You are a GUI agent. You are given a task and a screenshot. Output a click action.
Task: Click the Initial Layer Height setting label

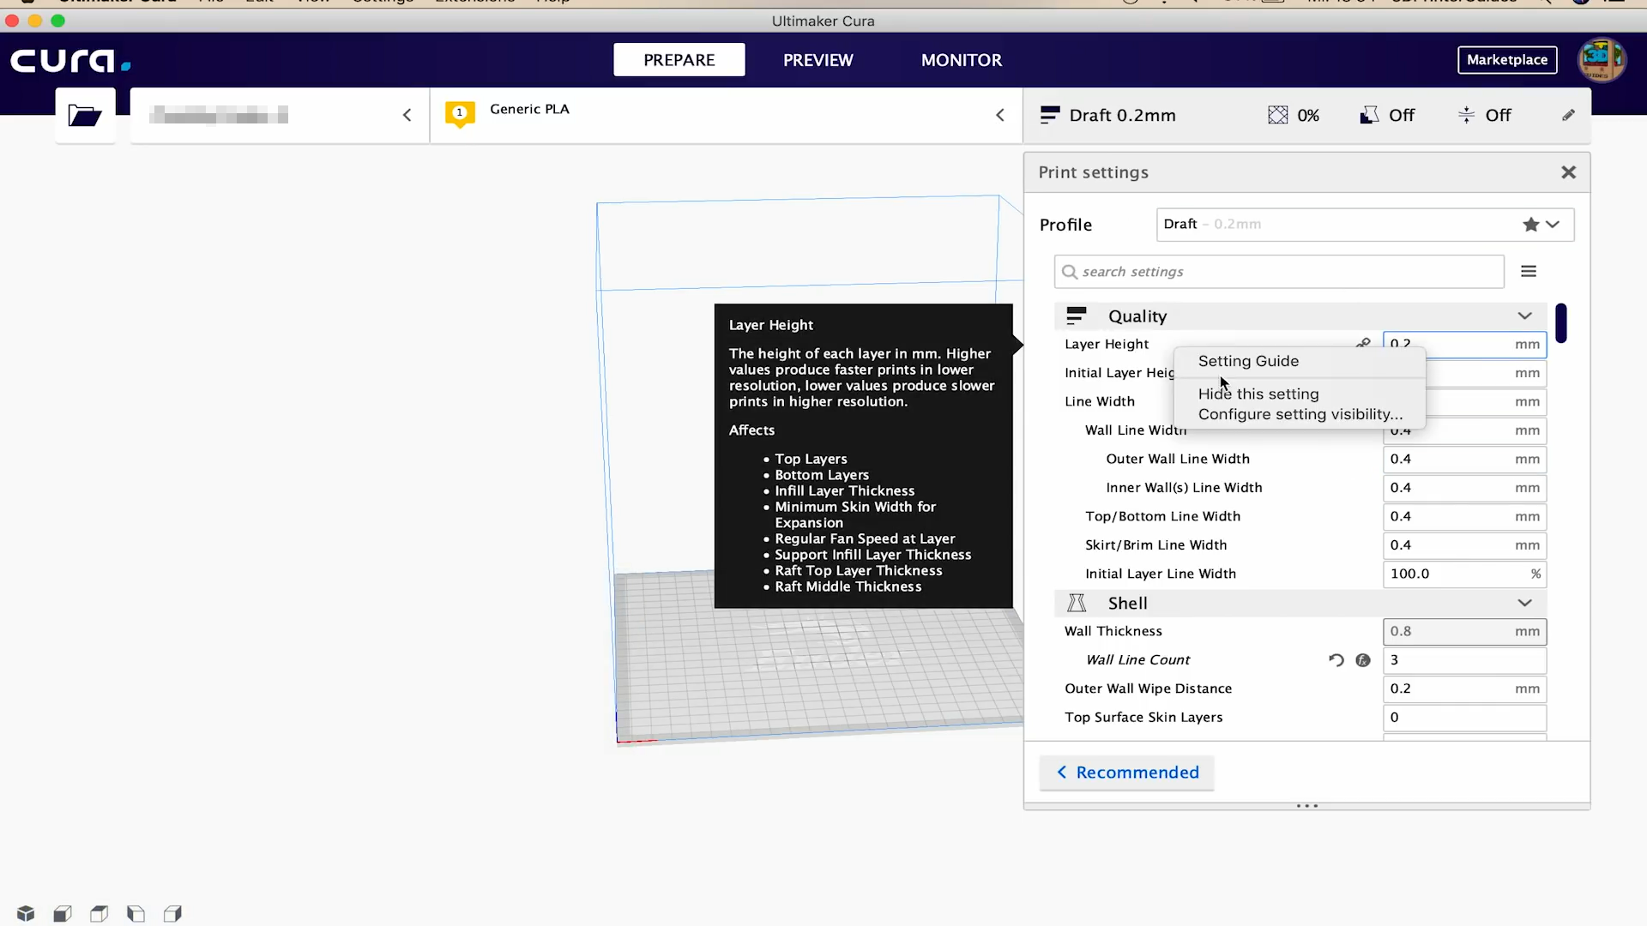(1119, 373)
